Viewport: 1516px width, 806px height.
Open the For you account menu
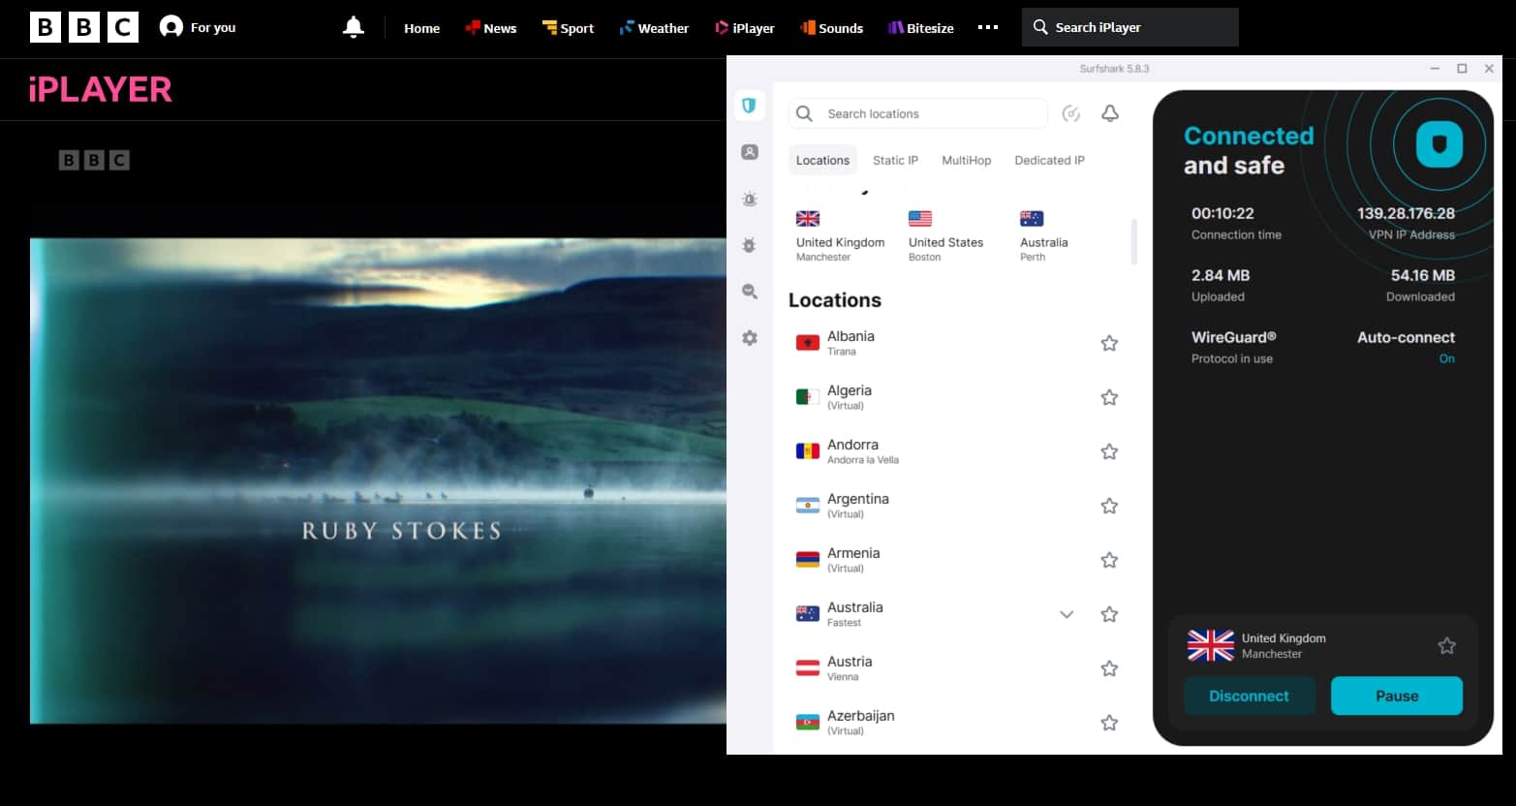(198, 27)
